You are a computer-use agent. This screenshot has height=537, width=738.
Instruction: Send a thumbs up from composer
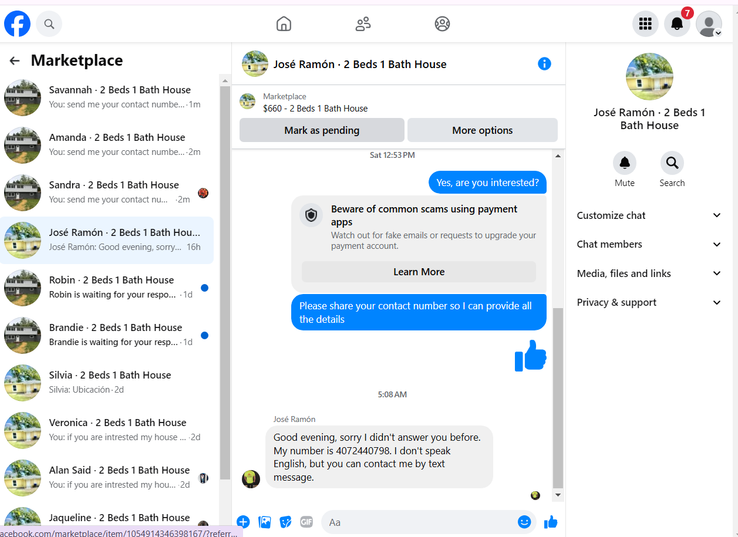coord(551,522)
